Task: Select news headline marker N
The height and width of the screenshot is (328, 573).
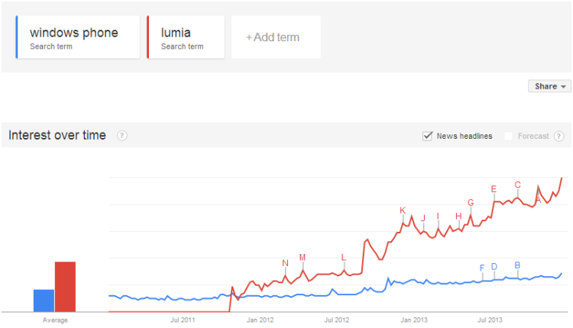Action: pos(286,263)
